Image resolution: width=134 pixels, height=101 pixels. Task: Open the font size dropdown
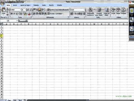coord(25,10)
